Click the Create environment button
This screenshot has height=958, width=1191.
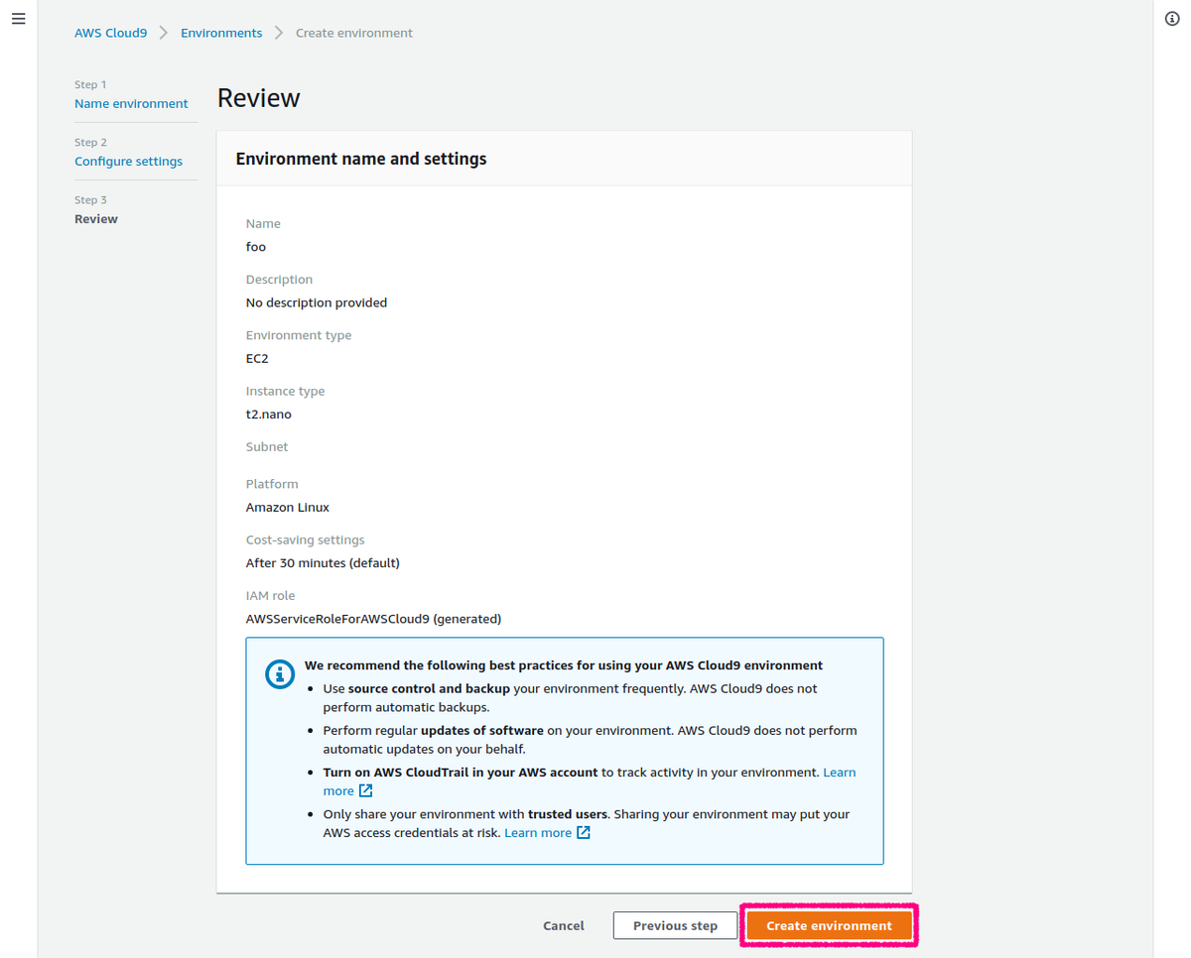828,924
